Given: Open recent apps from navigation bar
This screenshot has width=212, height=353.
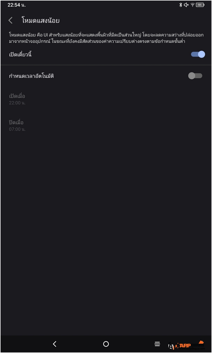Looking at the screenshot, I should click(x=157, y=344).
